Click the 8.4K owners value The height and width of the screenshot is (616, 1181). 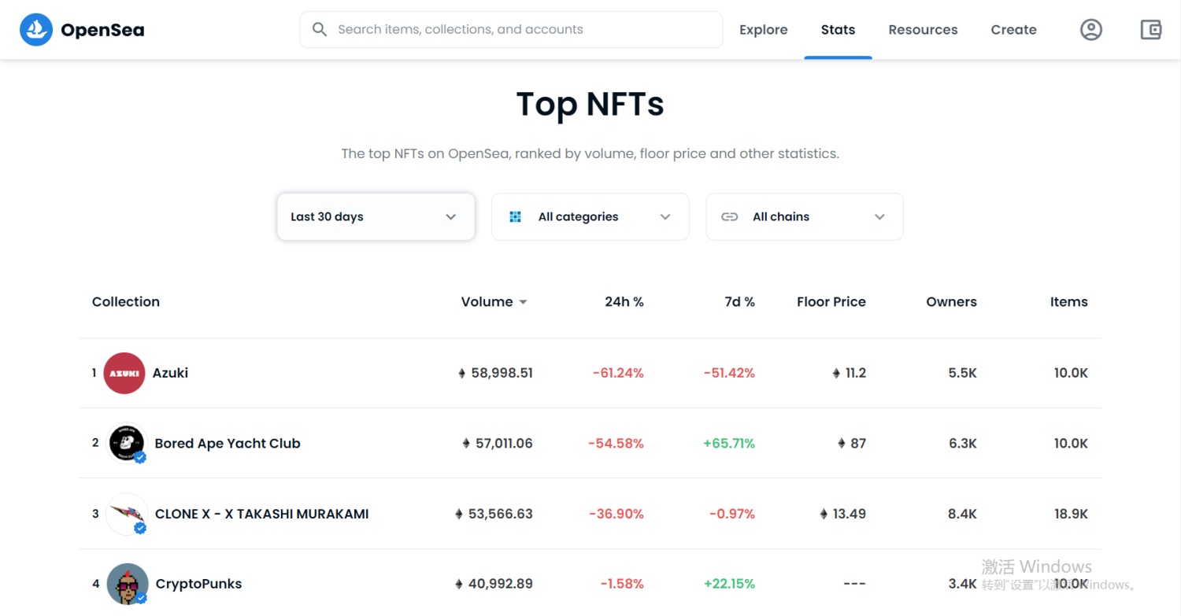pyautogui.click(x=962, y=514)
